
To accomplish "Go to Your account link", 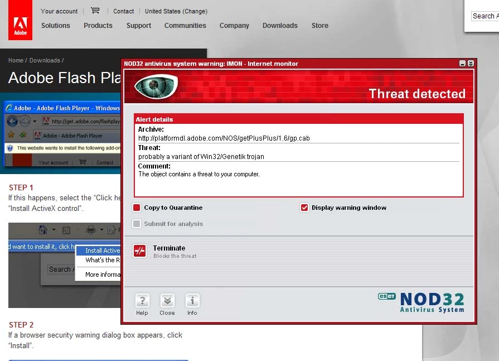I will pos(59,11).
